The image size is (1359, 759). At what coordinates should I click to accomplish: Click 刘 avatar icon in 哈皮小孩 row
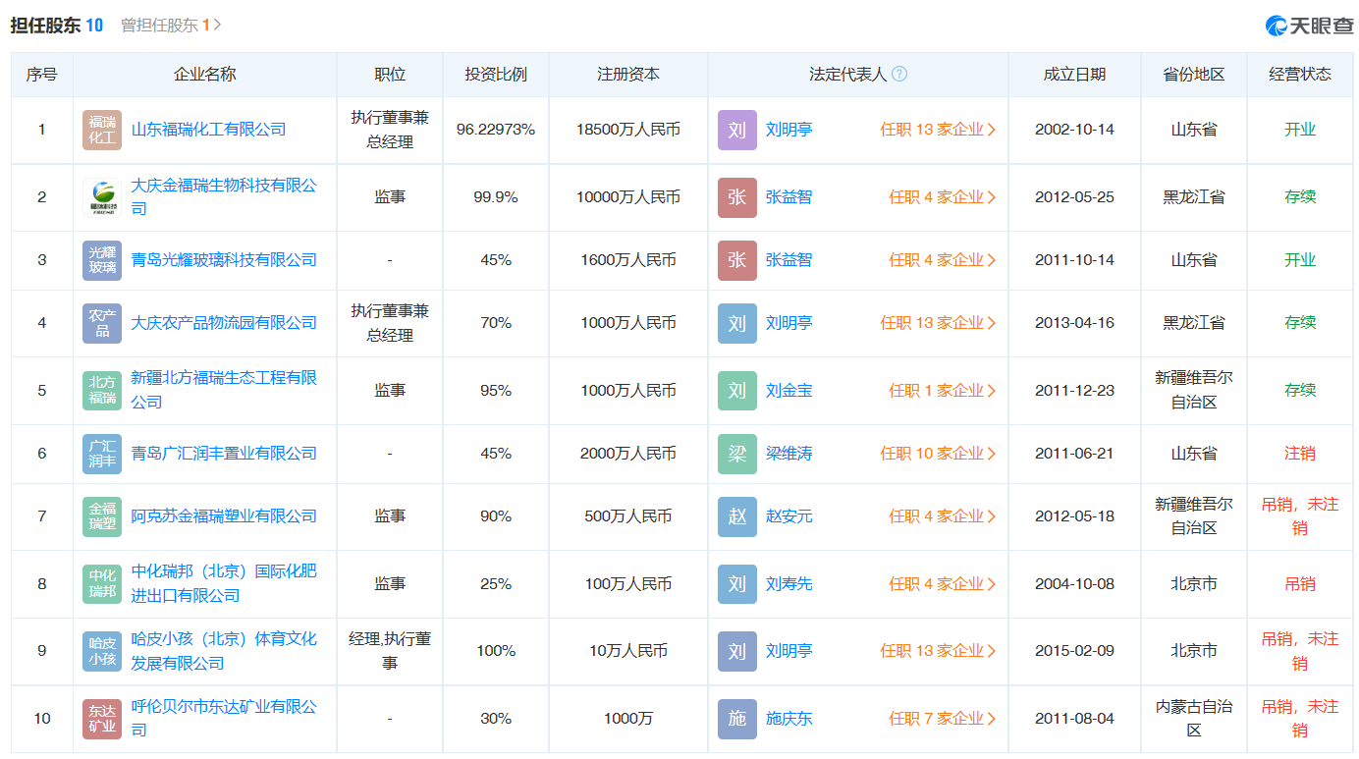click(737, 651)
